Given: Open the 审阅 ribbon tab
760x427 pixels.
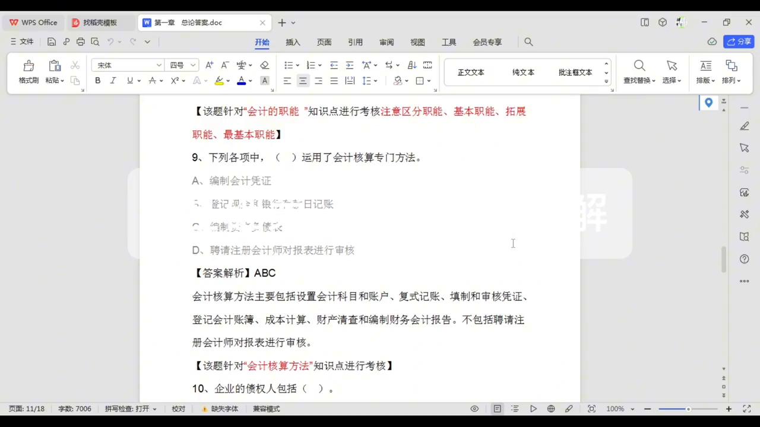Looking at the screenshot, I should tap(387, 42).
